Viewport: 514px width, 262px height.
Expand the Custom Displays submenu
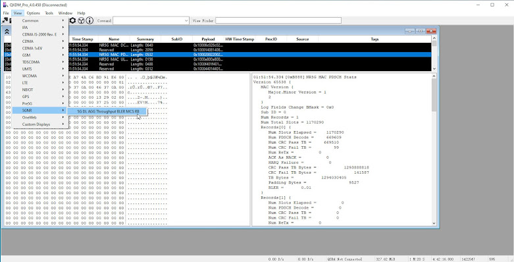click(x=40, y=124)
